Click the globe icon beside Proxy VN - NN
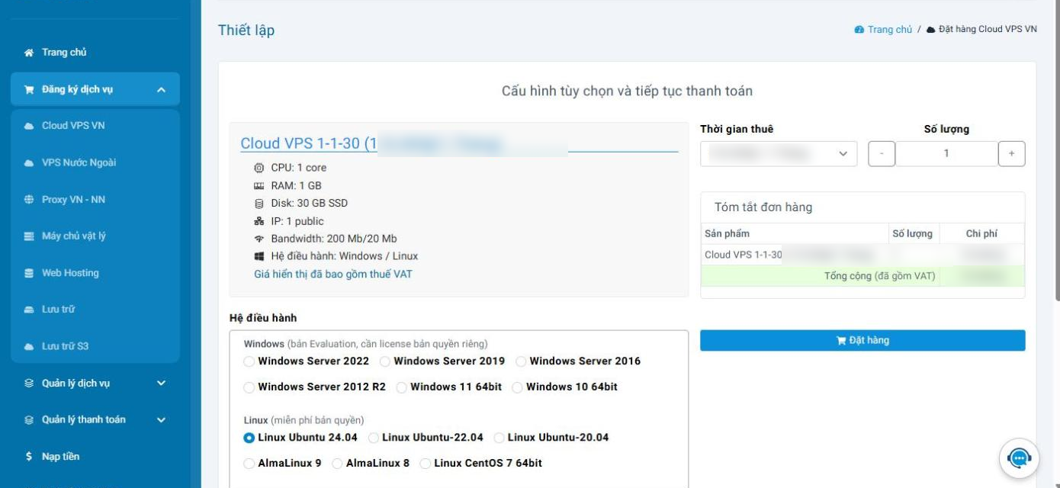 [29, 200]
